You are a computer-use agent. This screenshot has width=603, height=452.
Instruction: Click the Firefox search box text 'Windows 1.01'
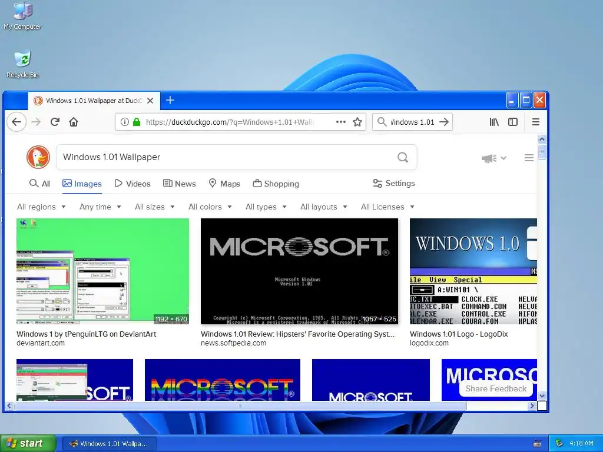pos(412,122)
